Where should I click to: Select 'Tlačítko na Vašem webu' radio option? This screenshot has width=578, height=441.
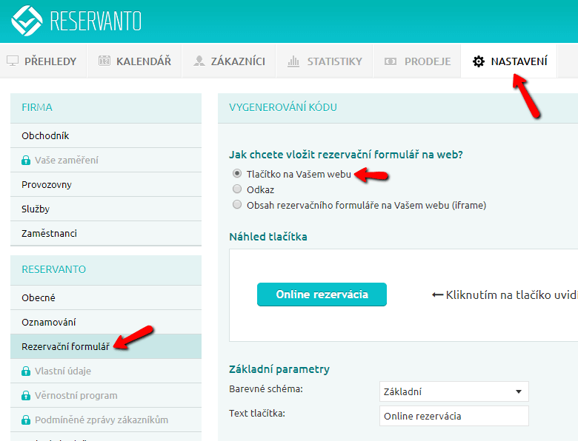[x=237, y=173]
